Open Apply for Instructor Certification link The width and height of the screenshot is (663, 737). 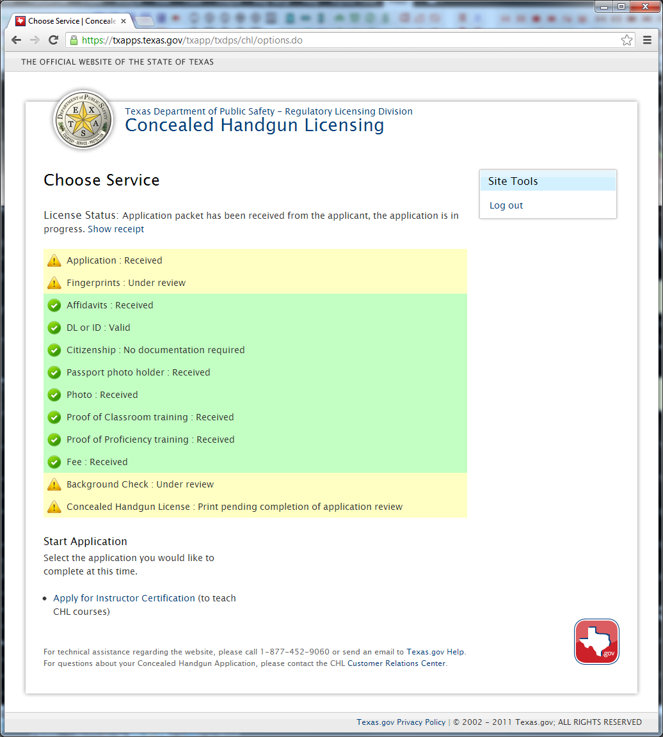click(124, 598)
